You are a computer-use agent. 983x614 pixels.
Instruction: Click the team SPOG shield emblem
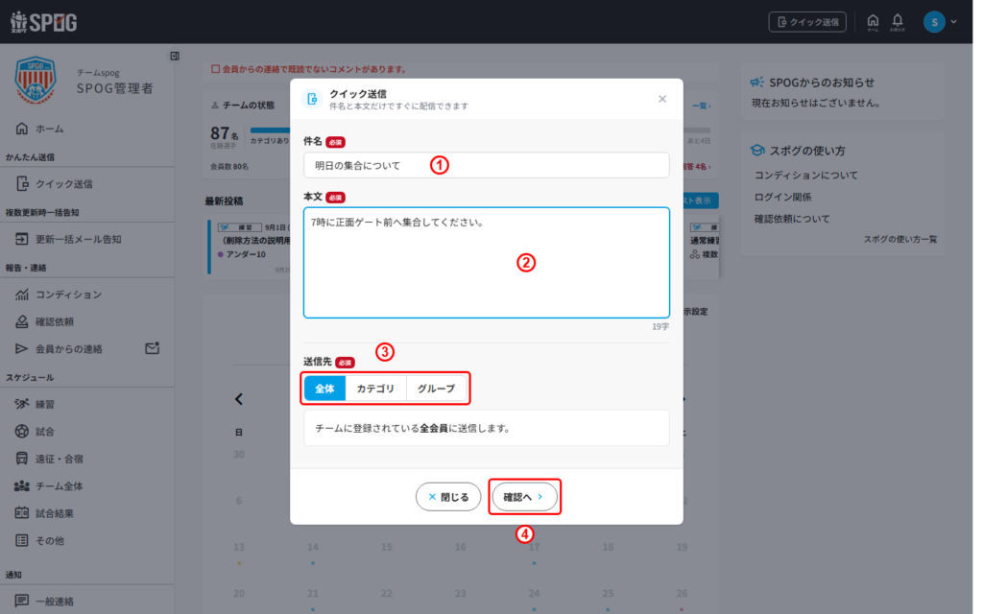[x=36, y=81]
